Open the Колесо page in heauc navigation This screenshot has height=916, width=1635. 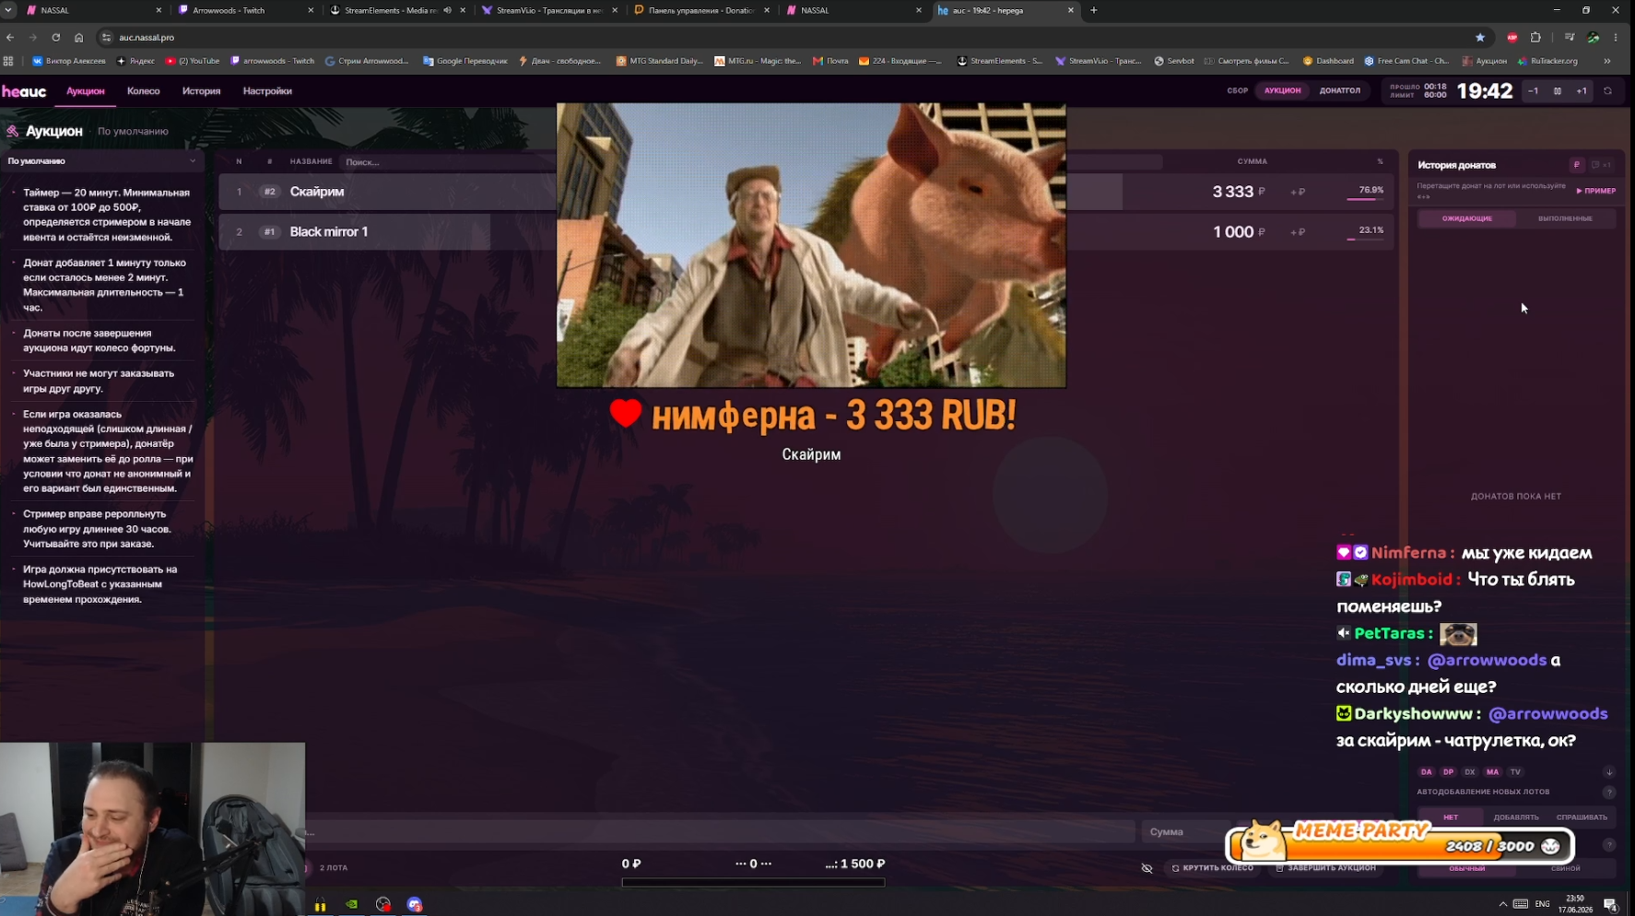pyautogui.click(x=143, y=91)
